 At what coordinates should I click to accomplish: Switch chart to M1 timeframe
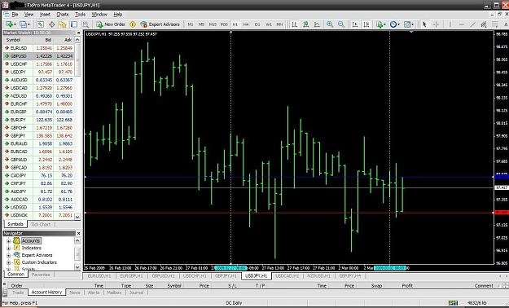coord(191,24)
